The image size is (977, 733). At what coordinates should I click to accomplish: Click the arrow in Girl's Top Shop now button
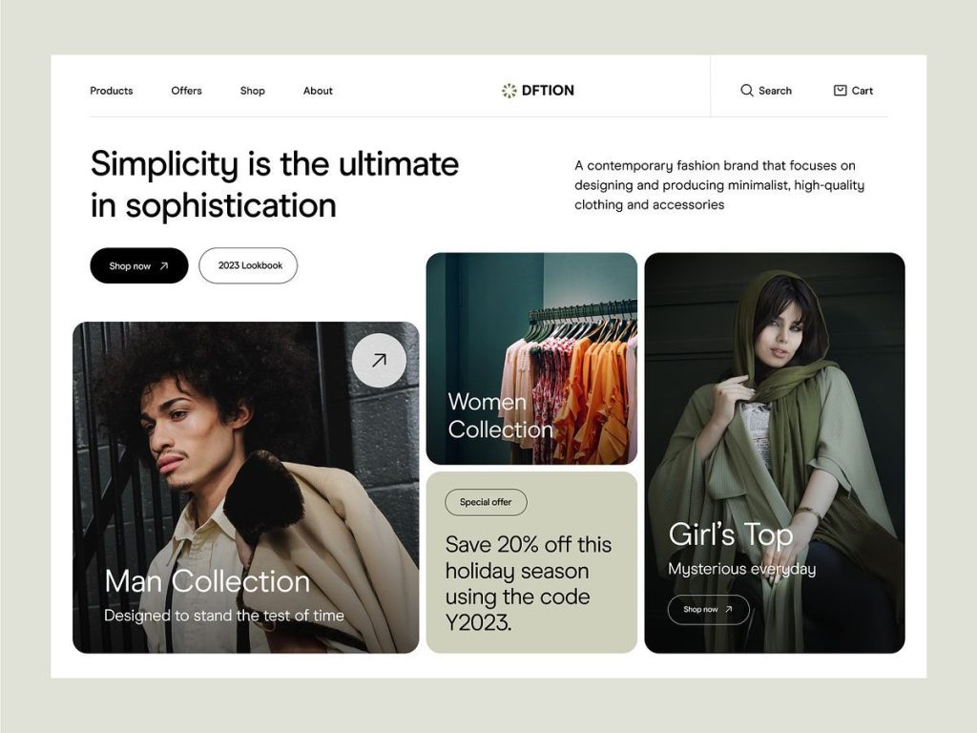click(729, 609)
